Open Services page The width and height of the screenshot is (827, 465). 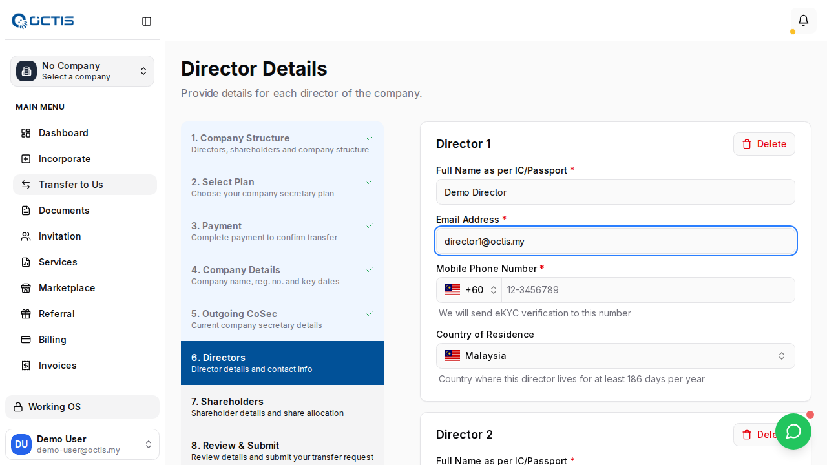point(85,262)
